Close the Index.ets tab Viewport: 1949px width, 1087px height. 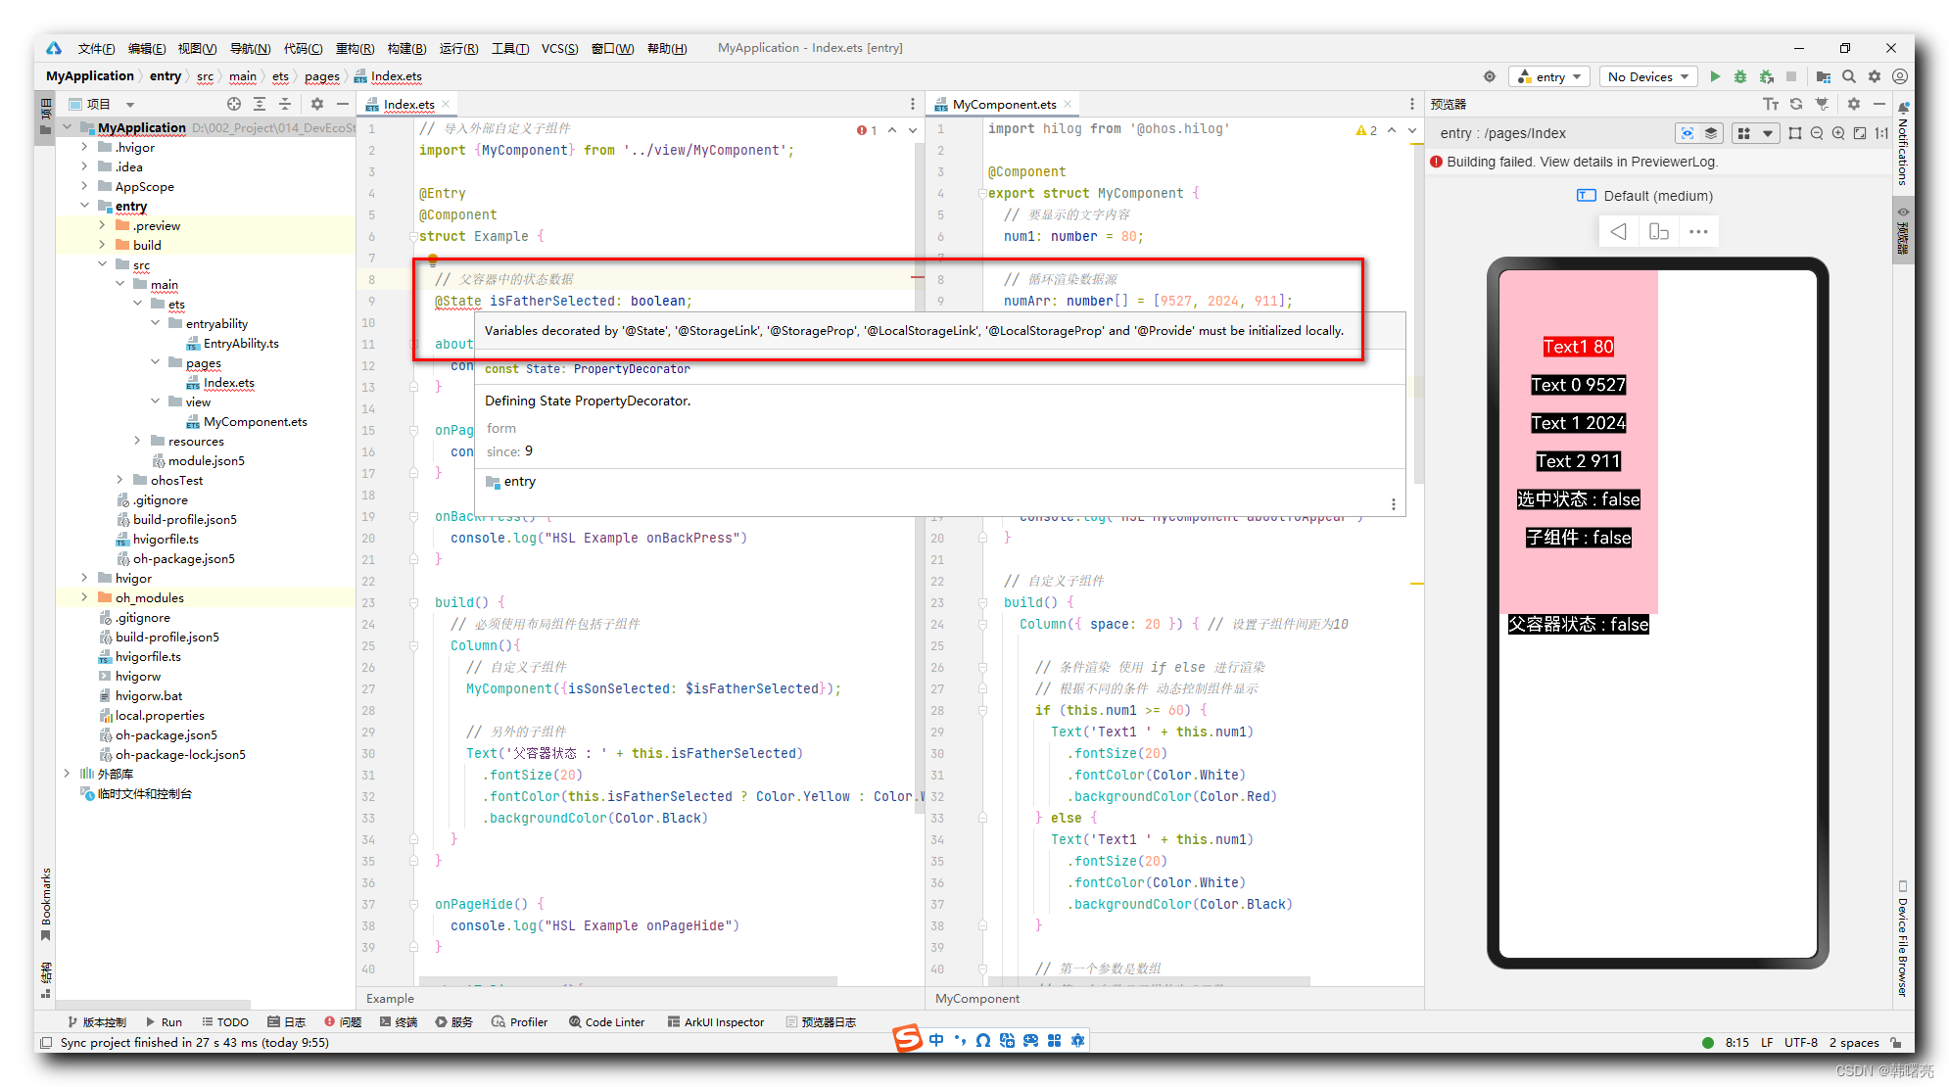pos(446,104)
